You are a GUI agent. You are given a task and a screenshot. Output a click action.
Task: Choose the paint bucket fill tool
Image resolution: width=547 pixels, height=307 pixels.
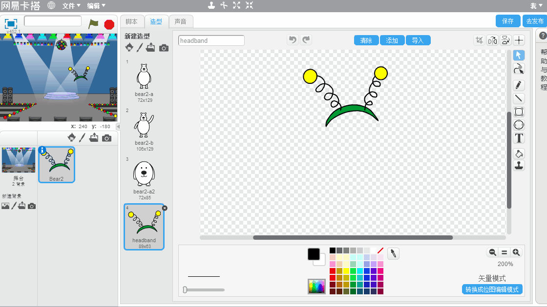pyautogui.click(x=519, y=153)
